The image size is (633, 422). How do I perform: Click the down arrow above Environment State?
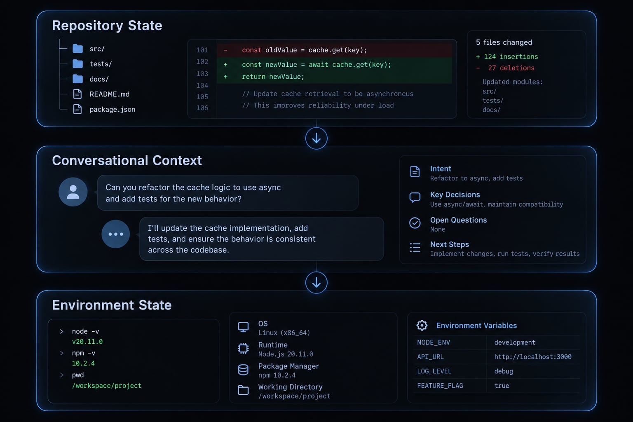coord(316,283)
